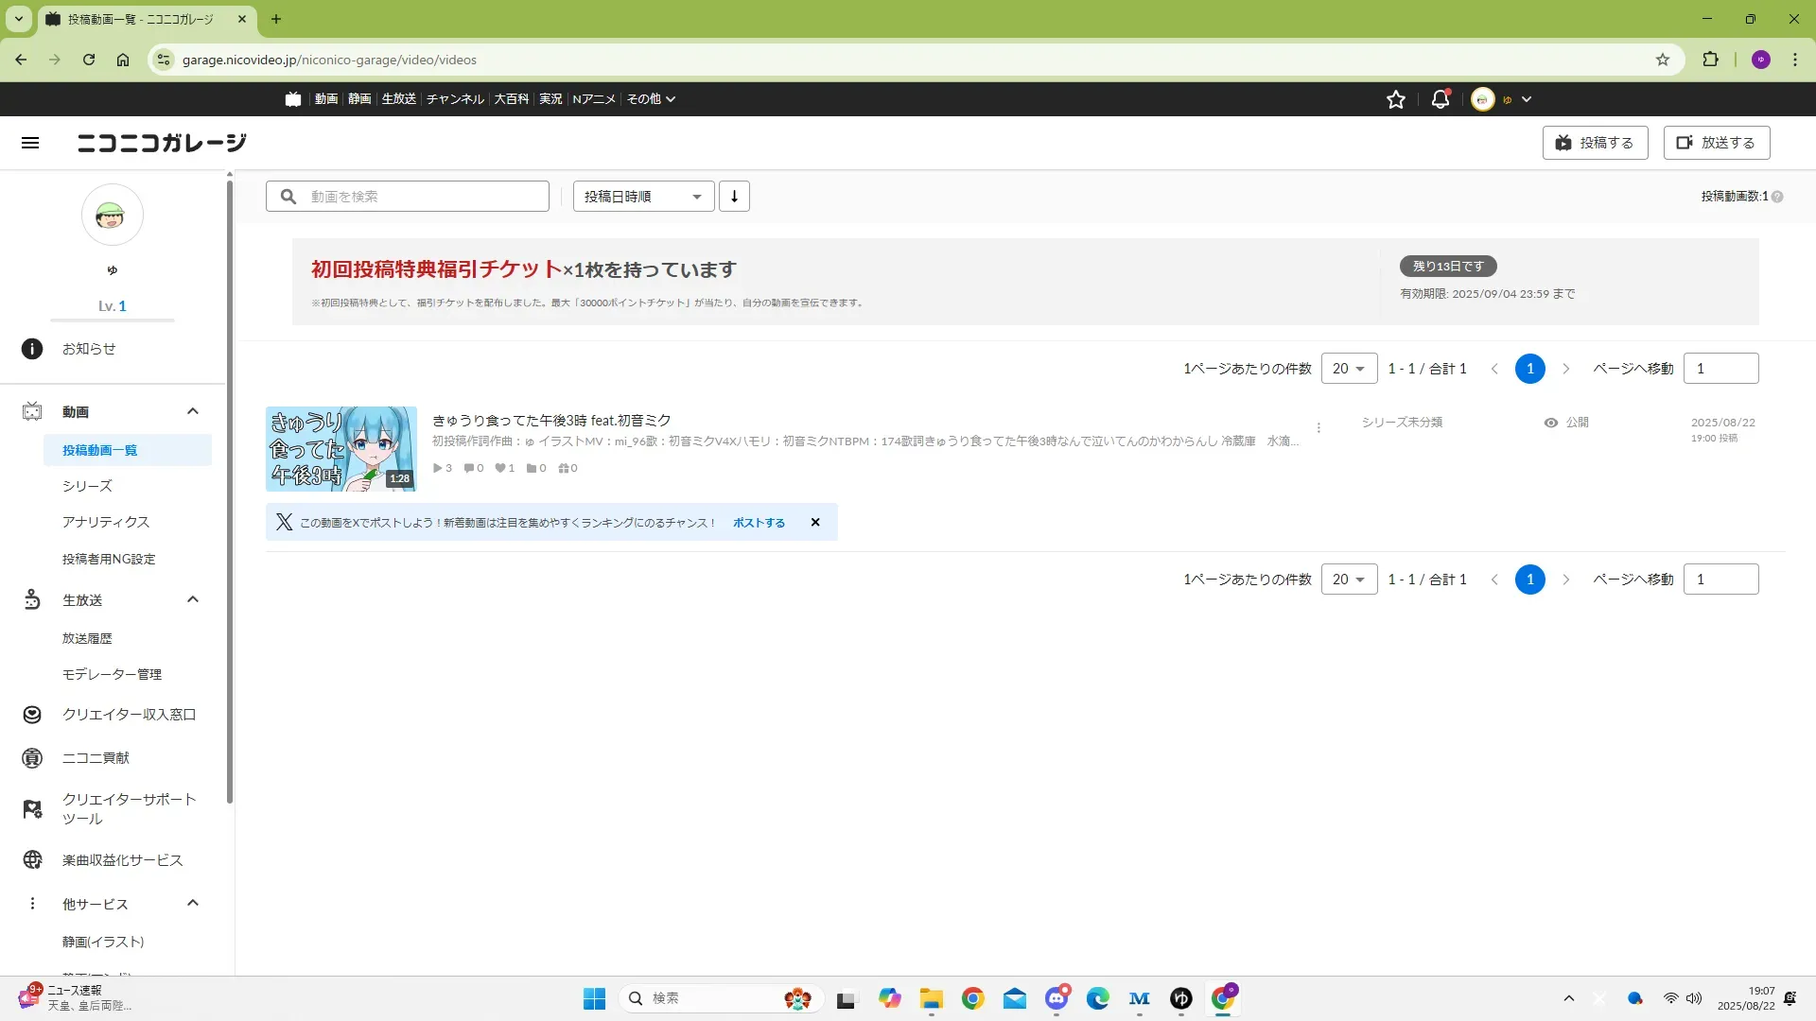Open the 投稿日時順 sort dropdown
1816x1021 pixels.
643,197
